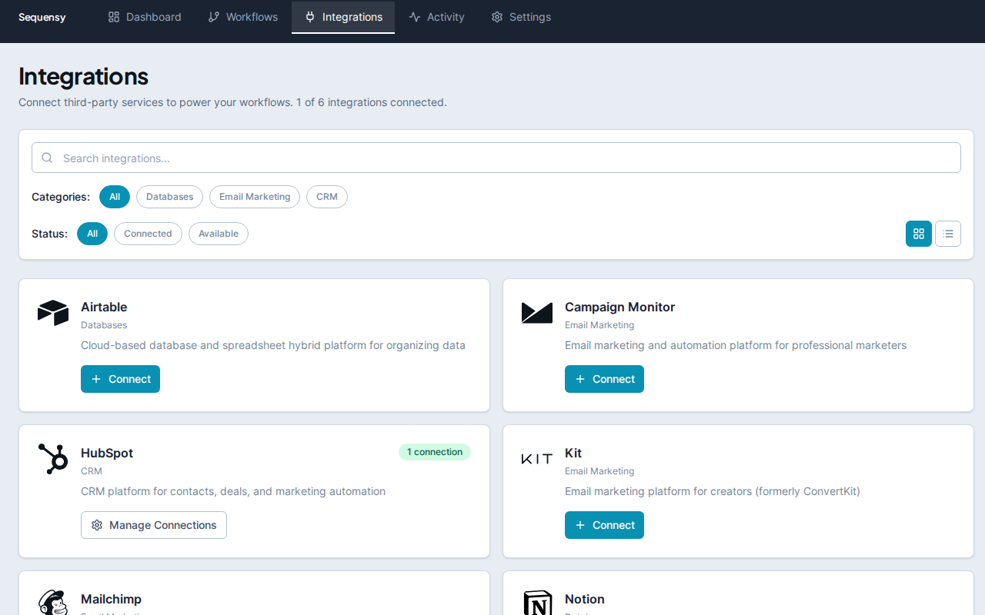
Task: Select the All status filter
Action: (x=92, y=234)
